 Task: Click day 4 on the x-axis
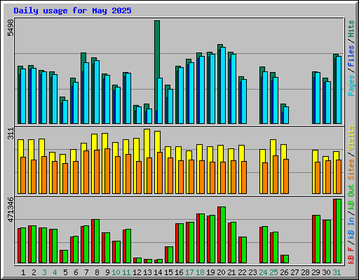(55, 272)
